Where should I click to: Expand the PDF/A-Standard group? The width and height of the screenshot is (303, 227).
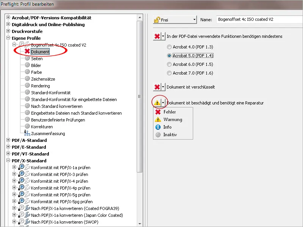pos(8,140)
